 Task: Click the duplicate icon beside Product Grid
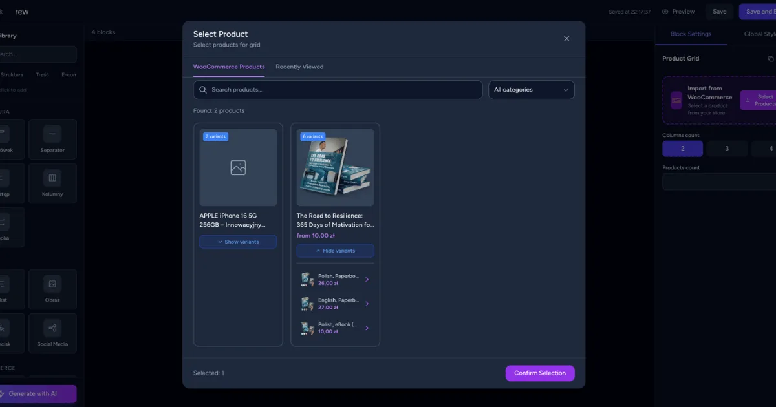[x=771, y=59]
